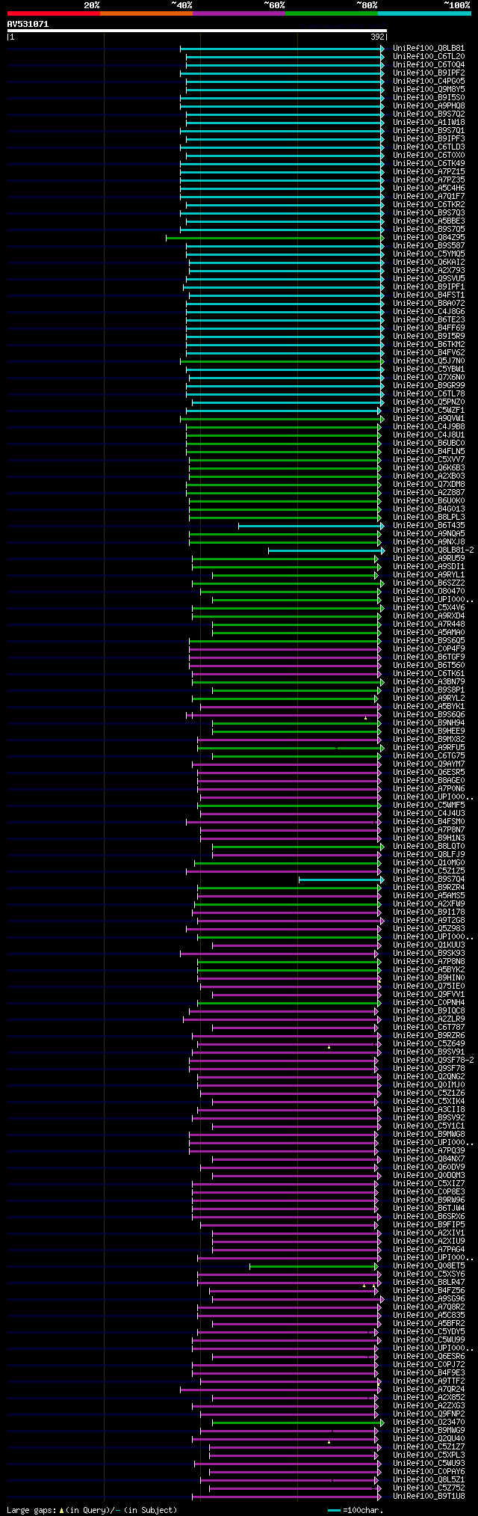The height and width of the screenshot is (1516, 478).
Task: Click the UniRef100_B6SZZ2 label
Action: point(429,583)
